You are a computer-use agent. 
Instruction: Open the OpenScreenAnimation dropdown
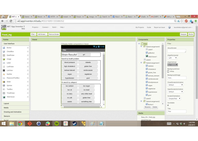pyautogui.click(x=175, y=92)
